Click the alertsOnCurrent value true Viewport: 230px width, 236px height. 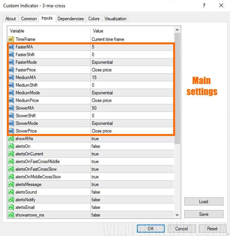[x=95, y=154]
